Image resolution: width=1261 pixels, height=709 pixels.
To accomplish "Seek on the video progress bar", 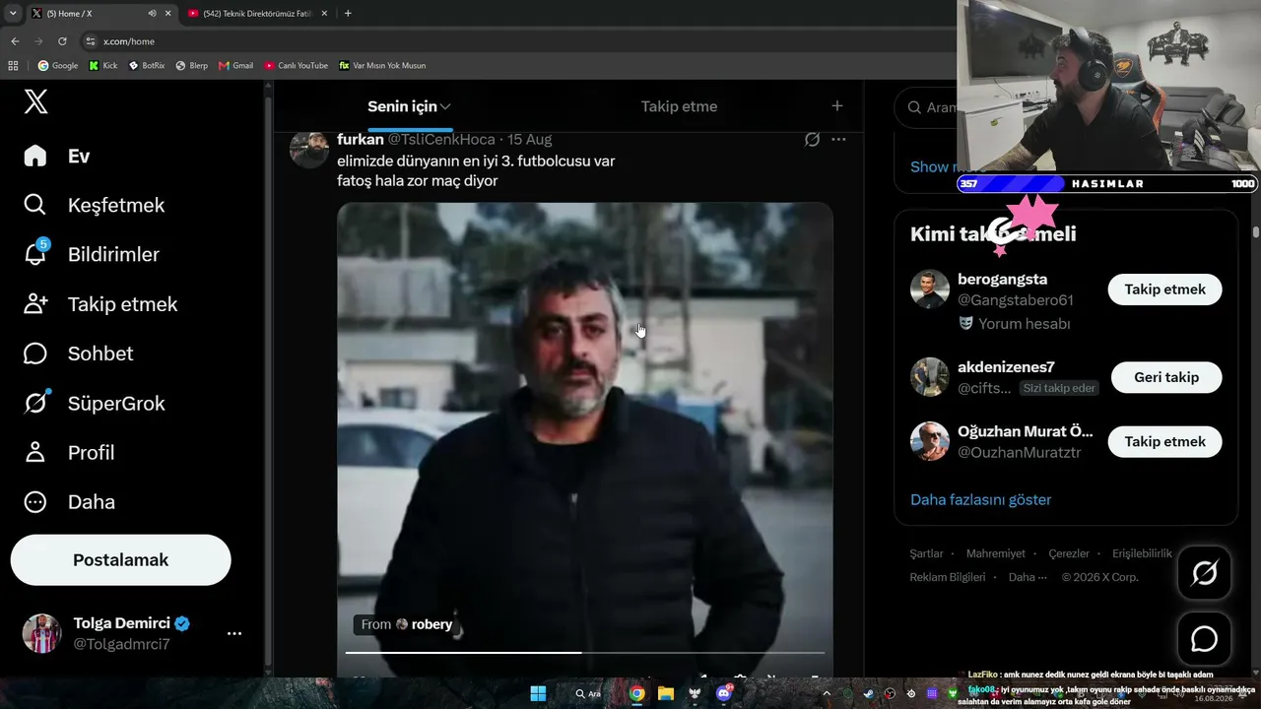I will click(585, 652).
